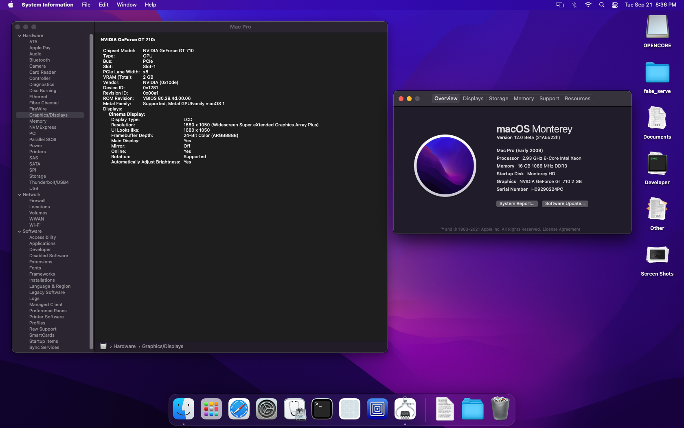Select Graphics/Displays in the sidebar
Image resolution: width=684 pixels, height=428 pixels.
(x=50, y=115)
